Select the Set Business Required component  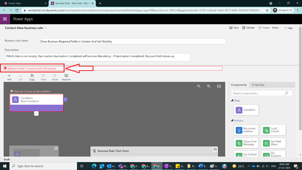(273, 154)
